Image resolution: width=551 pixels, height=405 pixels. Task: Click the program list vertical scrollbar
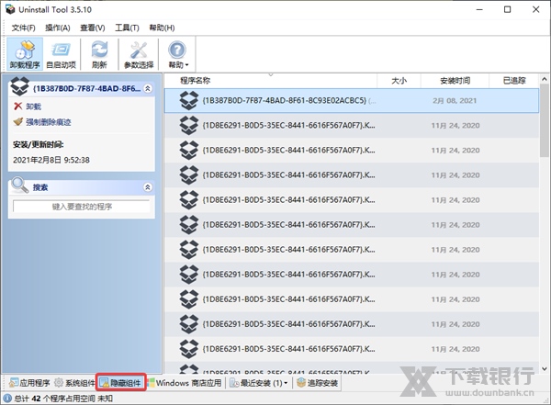tap(544, 230)
